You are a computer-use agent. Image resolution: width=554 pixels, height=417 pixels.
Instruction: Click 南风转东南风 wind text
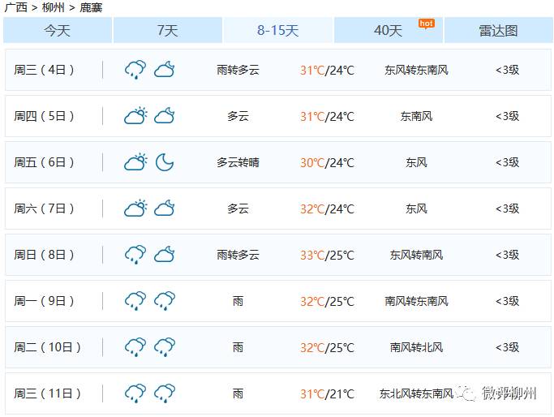tap(417, 302)
